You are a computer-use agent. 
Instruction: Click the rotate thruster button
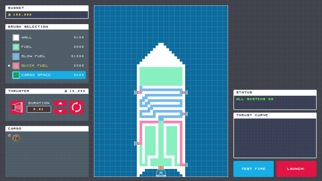click(76, 107)
